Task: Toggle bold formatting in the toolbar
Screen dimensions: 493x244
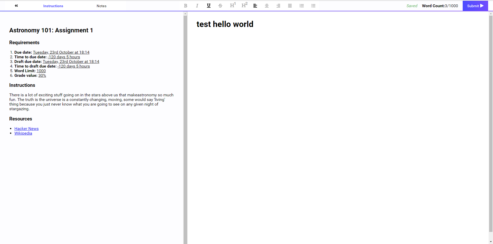Action: [x=185, y=6]
